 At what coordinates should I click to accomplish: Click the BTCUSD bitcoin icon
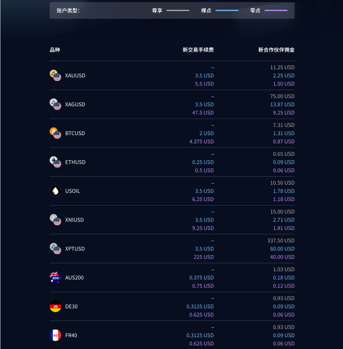pyautogui.click(x=55, y=133)
